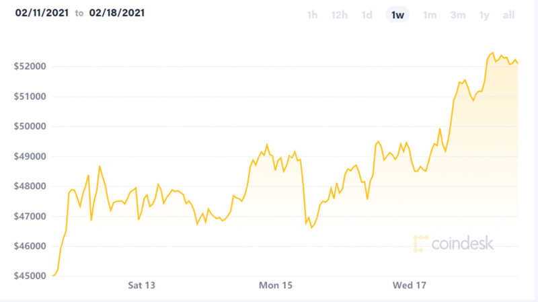The height and width of the screenshot is (302, 538).
Task: Show all-time price history
Action: pyautogui.click(x=508, y=15)
